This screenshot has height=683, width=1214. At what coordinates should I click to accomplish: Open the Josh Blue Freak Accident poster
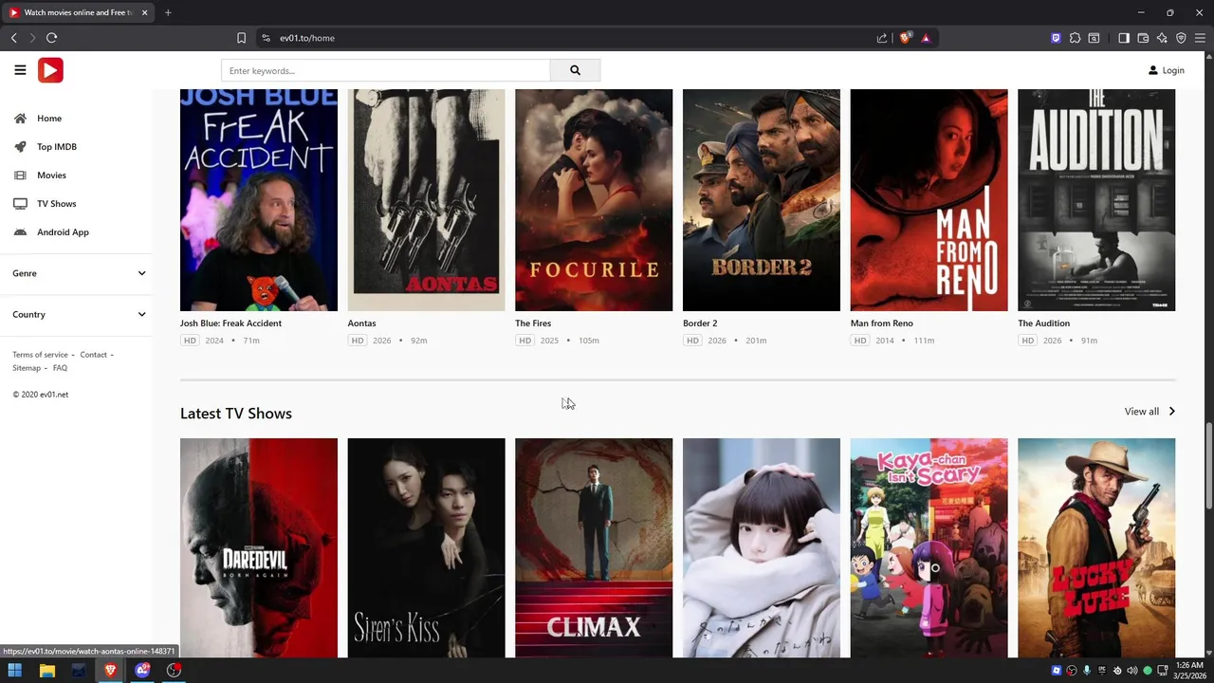(x=259, y=200)
